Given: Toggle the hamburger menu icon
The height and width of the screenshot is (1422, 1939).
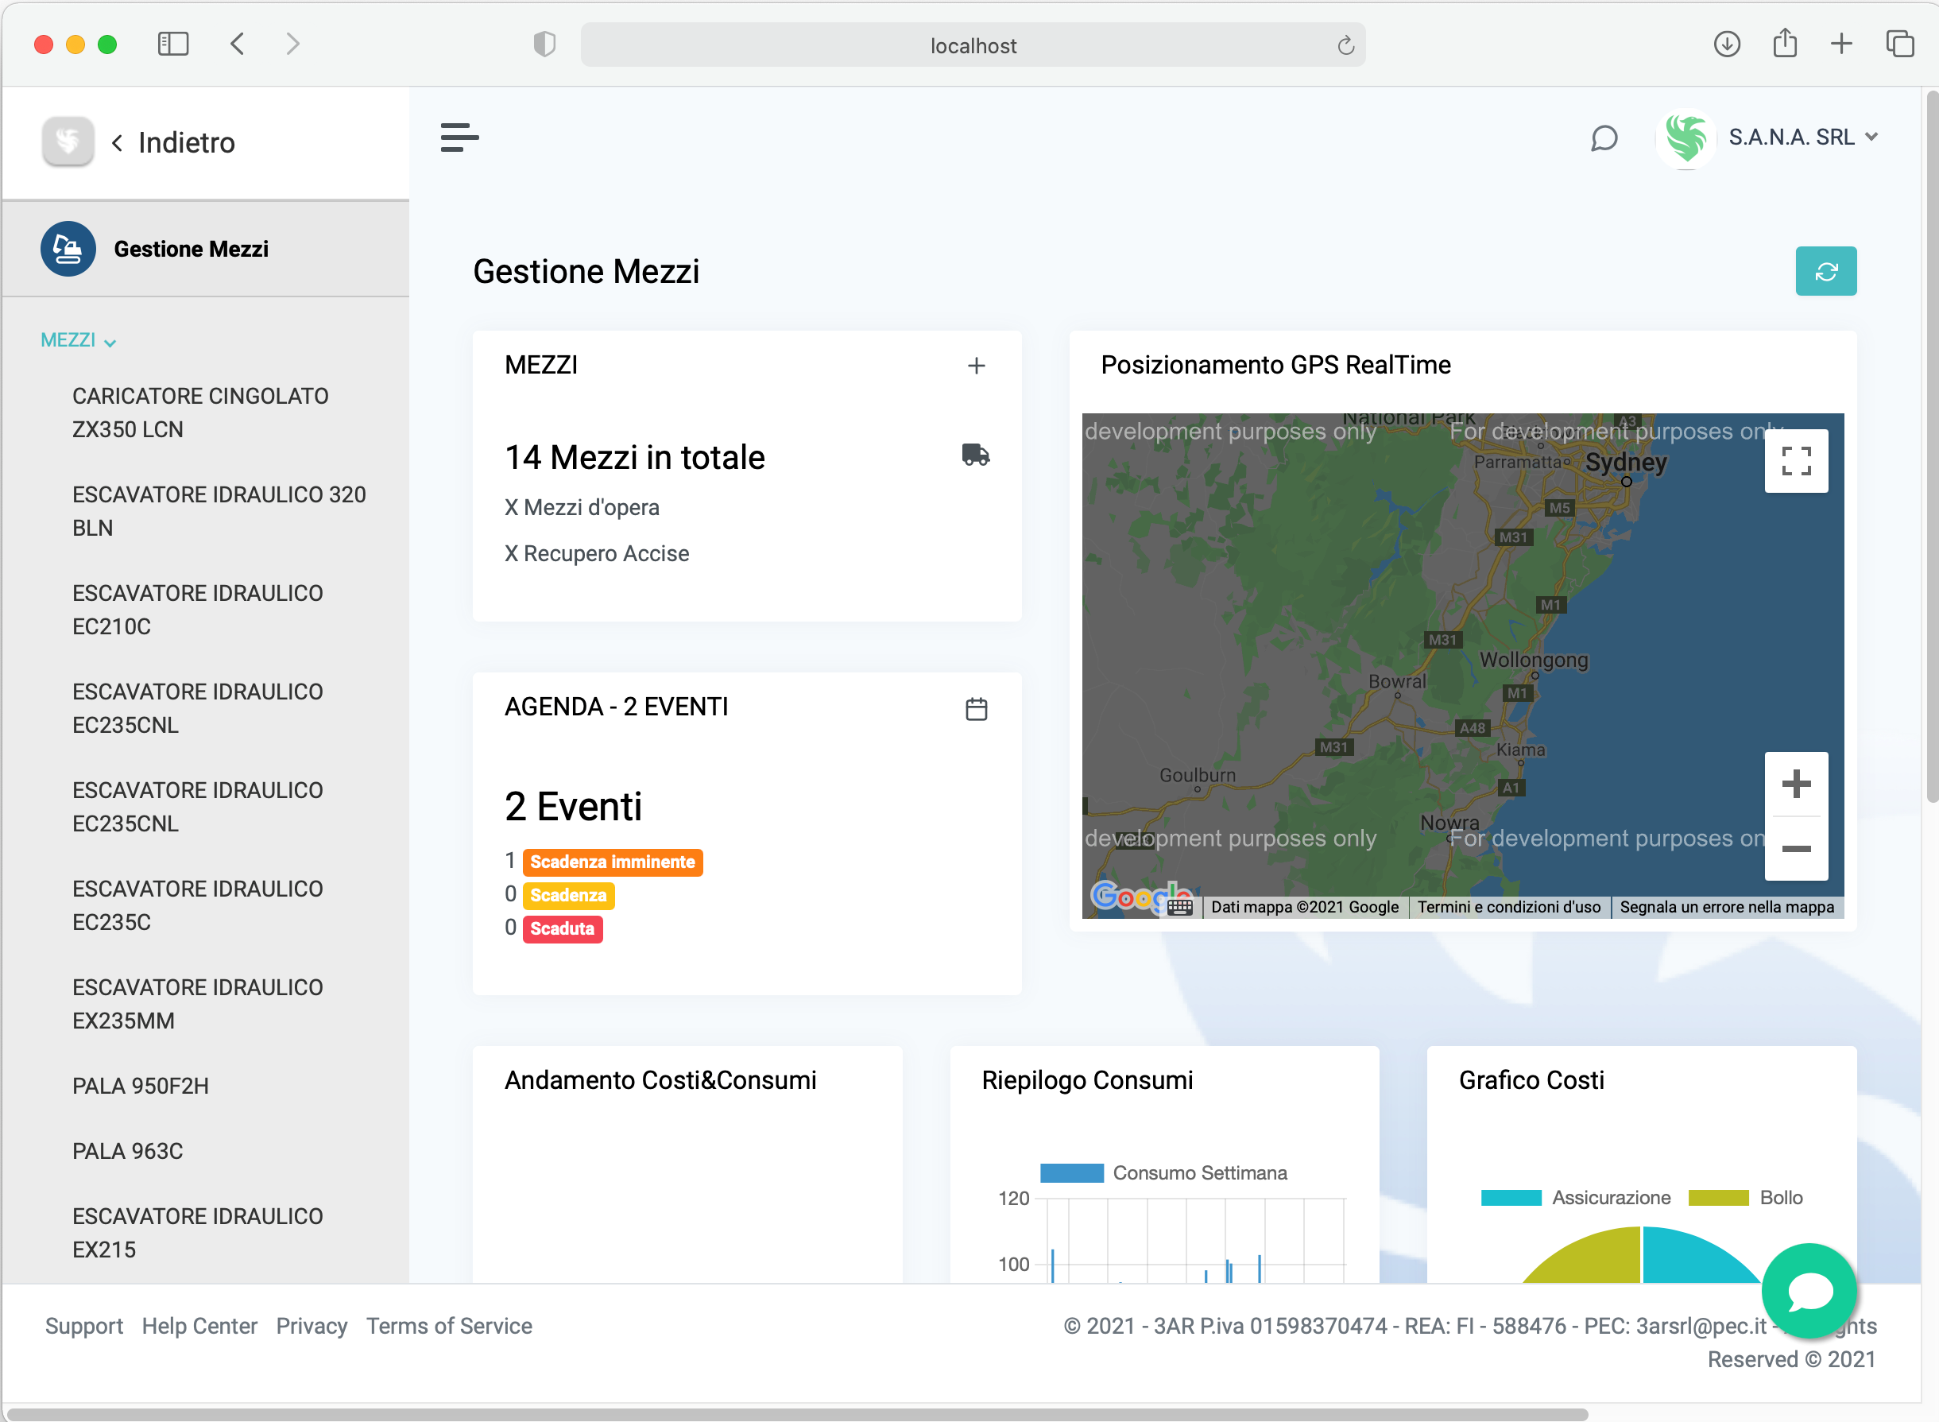Looking at the screenshot, I should tap(459, 138).
